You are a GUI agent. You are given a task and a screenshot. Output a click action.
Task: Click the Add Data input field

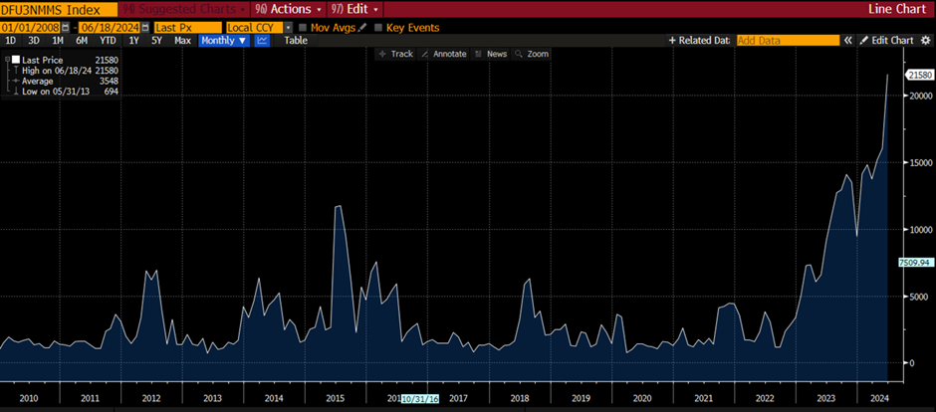(787, 41)
